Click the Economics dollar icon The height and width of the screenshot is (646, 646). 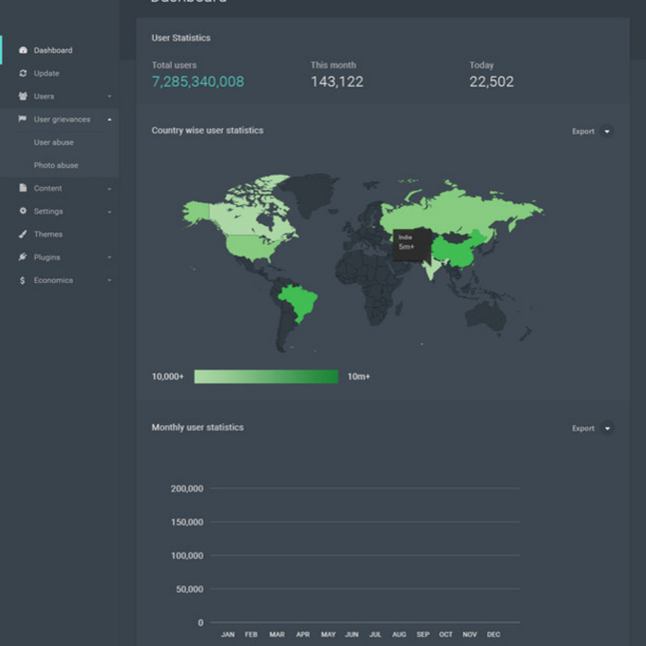coord(22,280)
